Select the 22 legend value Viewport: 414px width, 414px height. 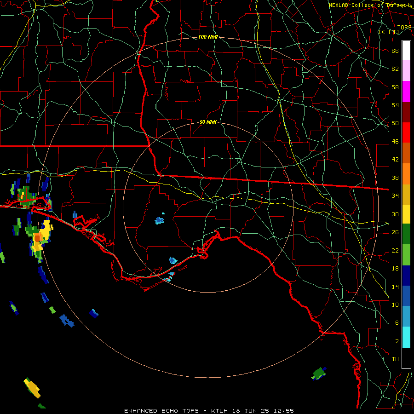coord(395,250)
